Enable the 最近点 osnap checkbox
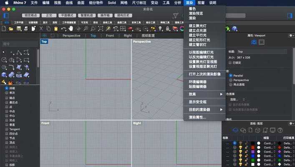The image size is (295, 167). (7, 102)
